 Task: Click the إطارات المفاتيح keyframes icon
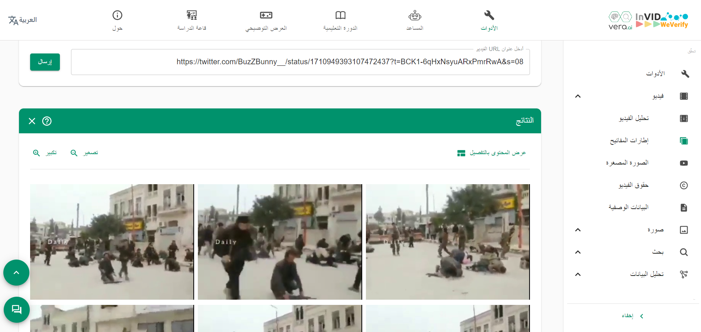[684, 141]
